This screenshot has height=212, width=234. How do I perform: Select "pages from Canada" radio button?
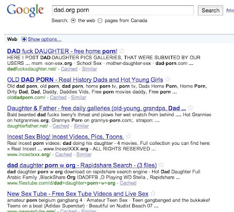pyautogui.click(x=100, y=20)
